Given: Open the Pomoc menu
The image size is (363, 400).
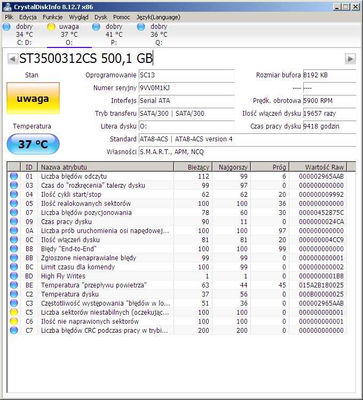Looking at the screenshot, I should [122, 17].
